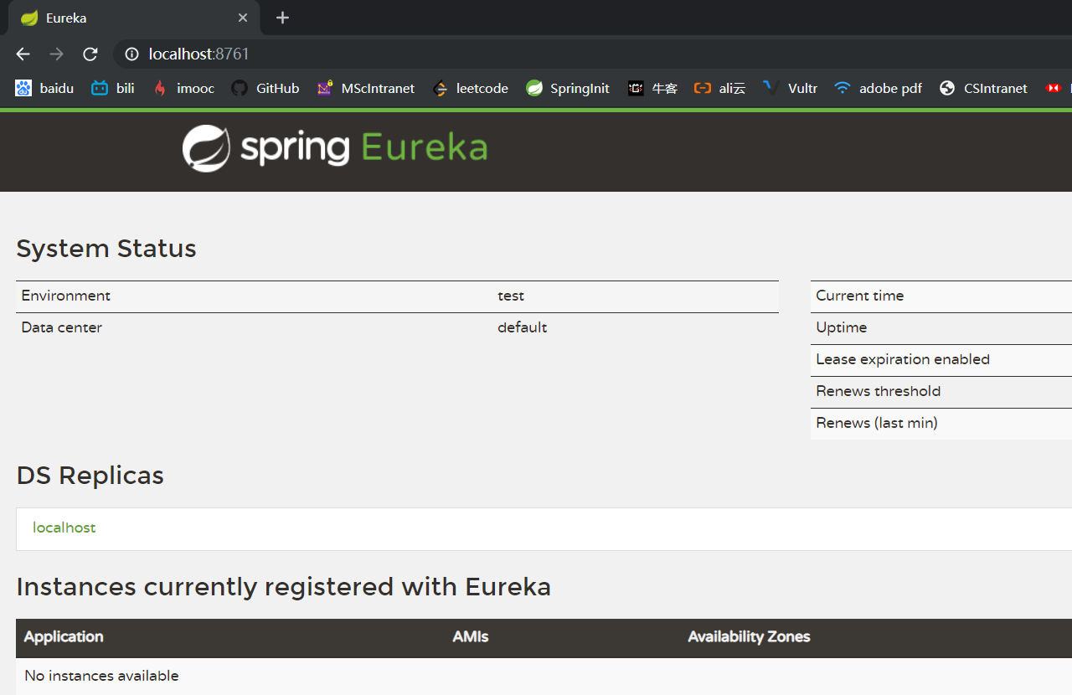
Task: Click the Availability Zones column header
Action: click(750, 636)
